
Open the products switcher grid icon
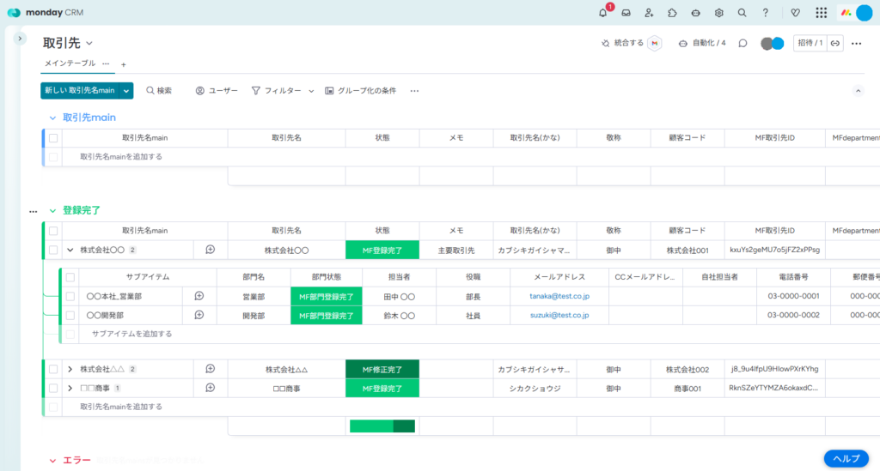pyautogui.click(x=821, y=13)
